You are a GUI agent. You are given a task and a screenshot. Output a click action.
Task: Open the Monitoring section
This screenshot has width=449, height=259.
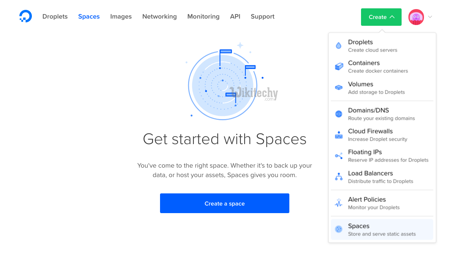[x=203, y=16]
